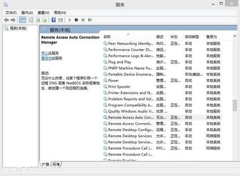Click the Power service gear icon
240x176 pixels.
point(105,80)
